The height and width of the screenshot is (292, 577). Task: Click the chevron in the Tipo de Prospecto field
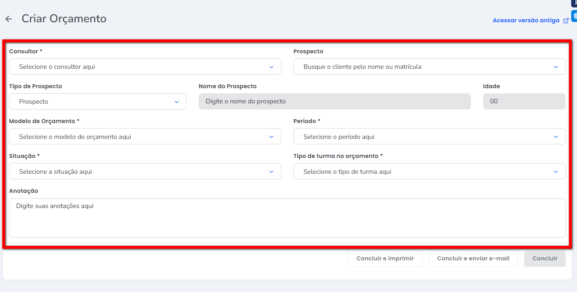[x=176, y=102]
